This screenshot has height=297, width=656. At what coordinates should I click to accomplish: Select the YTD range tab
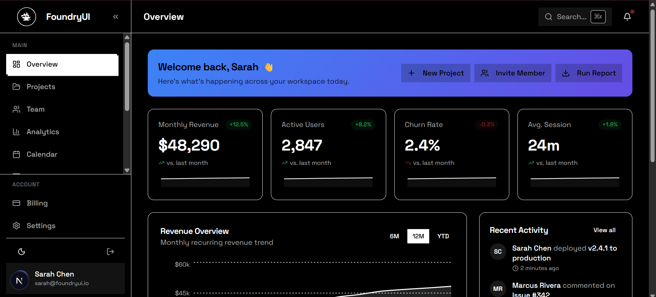click(443, 236)
